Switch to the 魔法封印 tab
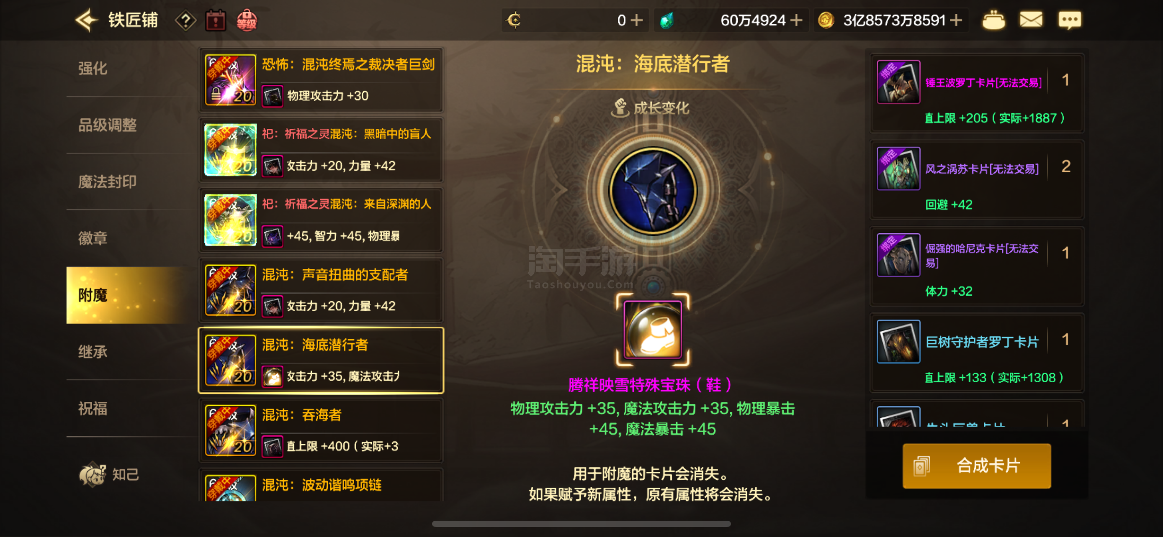The image size is (1163, 537). point(107,182)
